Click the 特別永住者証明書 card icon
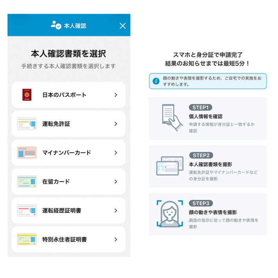278x278 pixels. (x=27, y=239)
